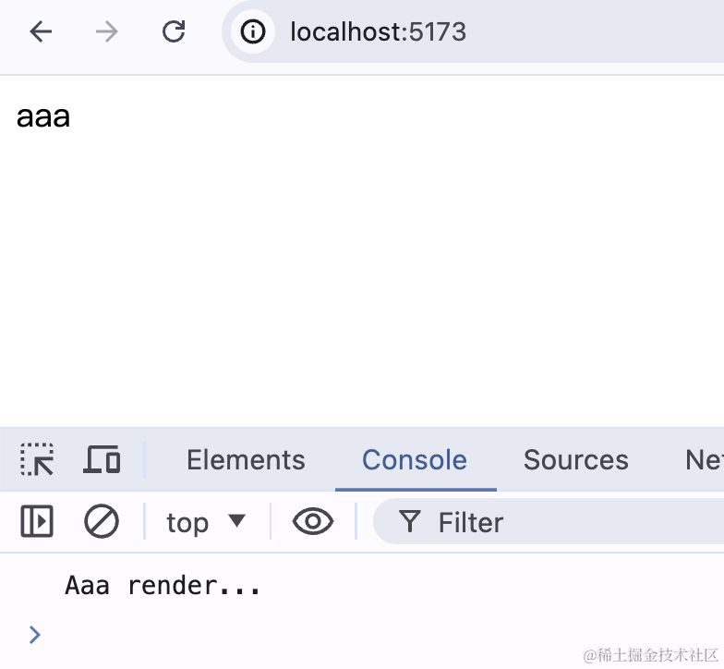Image resolution: width=724 pixels, height=669 pixels.
Task: Open the top JavaScript context dropdown
Action: tap(206, 522)
